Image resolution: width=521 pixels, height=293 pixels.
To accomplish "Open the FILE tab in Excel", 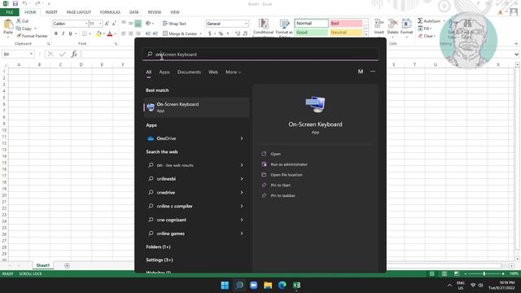I will (x=10, y=12).
